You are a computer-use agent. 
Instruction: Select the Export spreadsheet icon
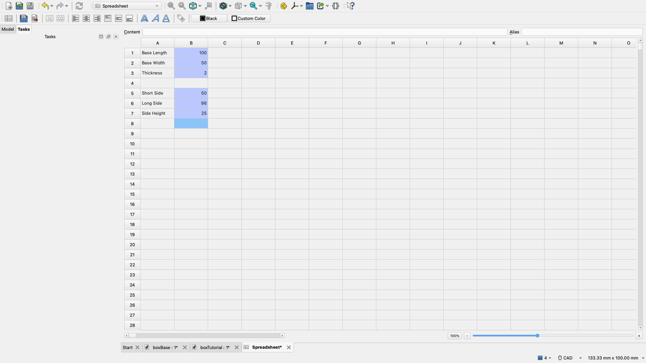point(34,18)
